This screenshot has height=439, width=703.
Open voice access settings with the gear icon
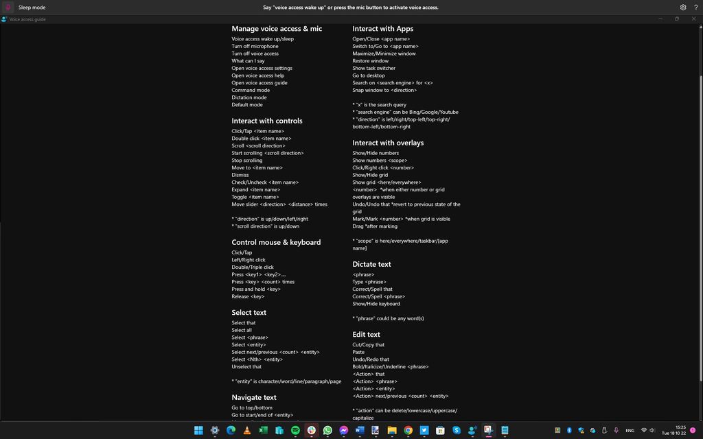[x=682, y=7]
